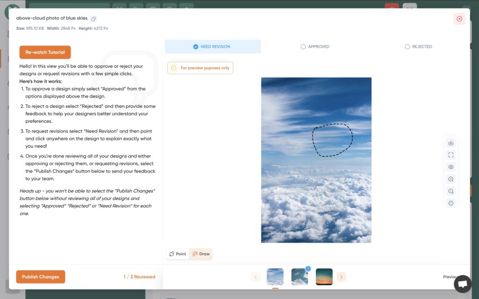The height and width of the screenshot is (299, 479).
Task: Open the chat support bubble
Action: pos(462,284)
